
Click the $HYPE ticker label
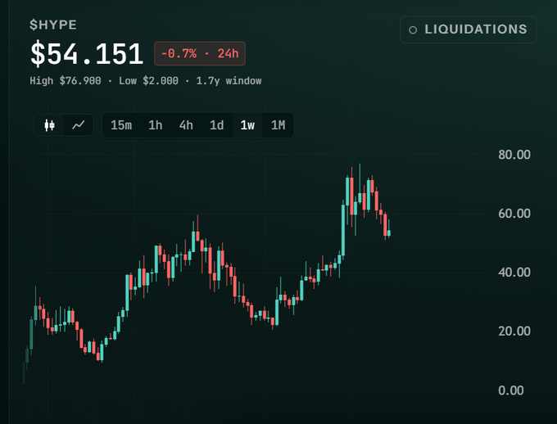53,25
